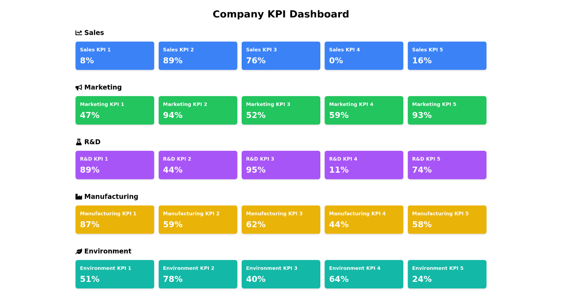
Task: Click the Sales chart-line icon
Action: pos(79,33)
